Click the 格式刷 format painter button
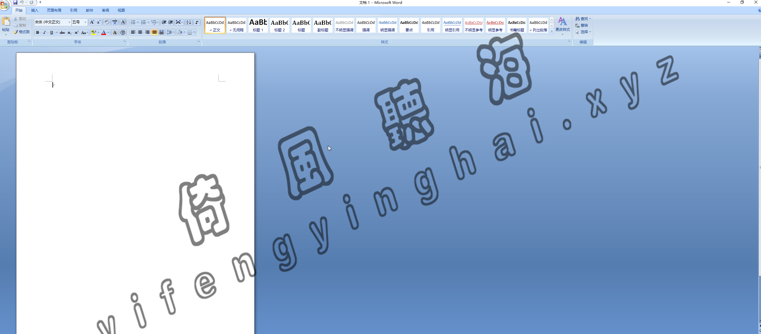761x334 pixels. (x=22, y=32)
